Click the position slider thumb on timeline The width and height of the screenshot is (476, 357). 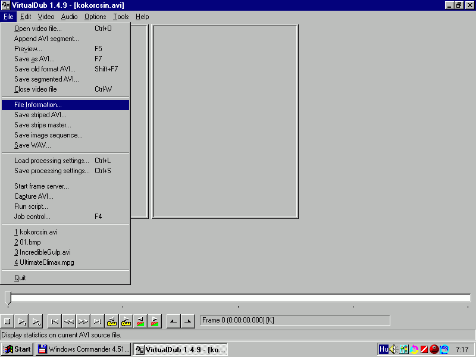pyautogui.click(x=8, y=298)
